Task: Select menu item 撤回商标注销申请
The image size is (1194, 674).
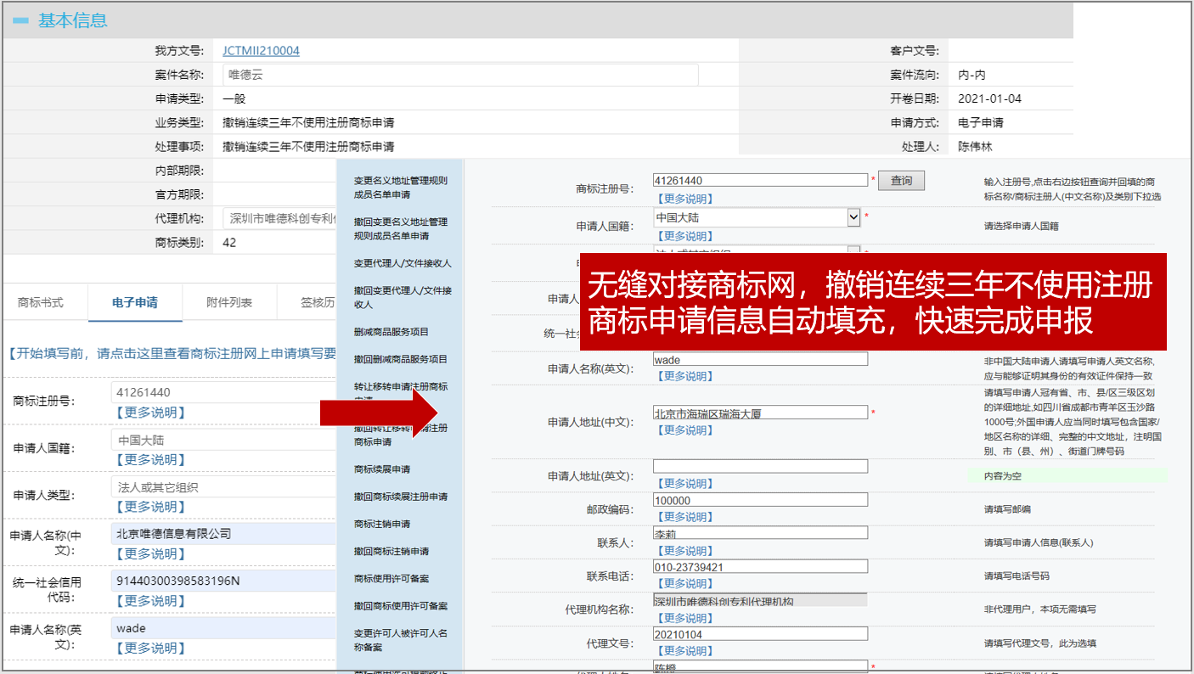Action: pos(391,551)
